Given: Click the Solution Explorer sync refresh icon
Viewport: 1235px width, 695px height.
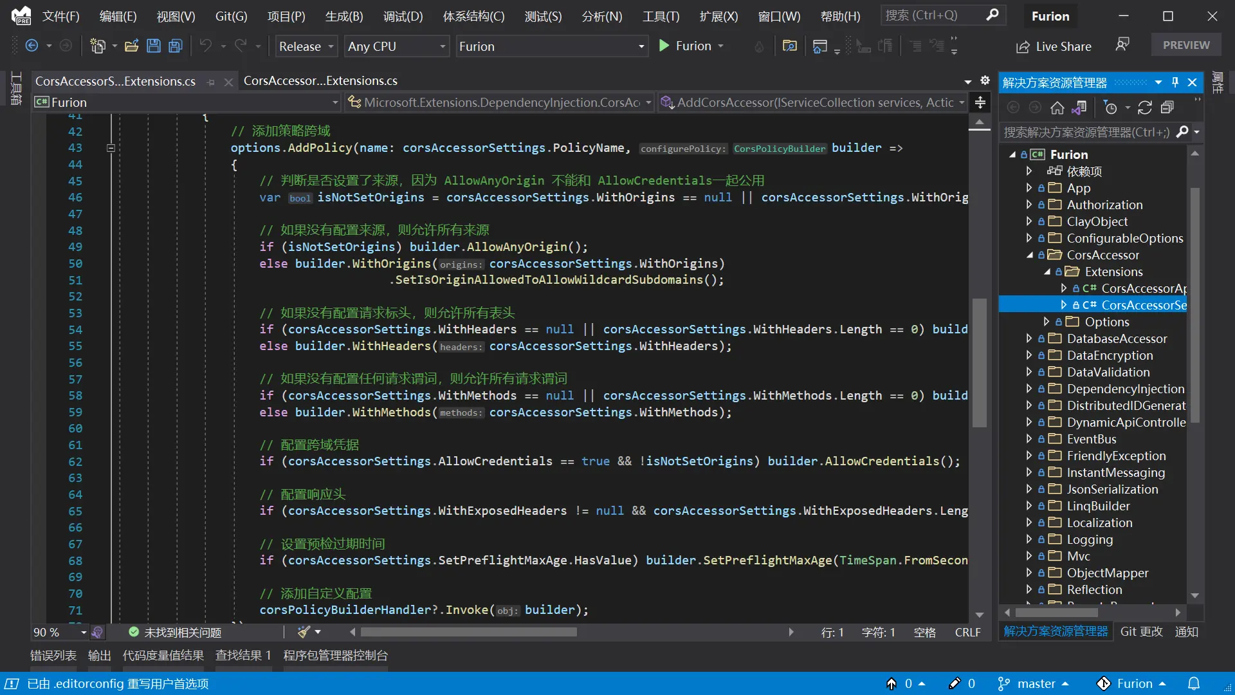Looking at the screenshot, I should coord(1145,107).
